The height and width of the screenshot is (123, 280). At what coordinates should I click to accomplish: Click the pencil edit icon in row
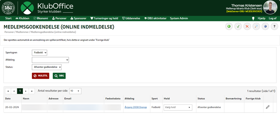268,107
